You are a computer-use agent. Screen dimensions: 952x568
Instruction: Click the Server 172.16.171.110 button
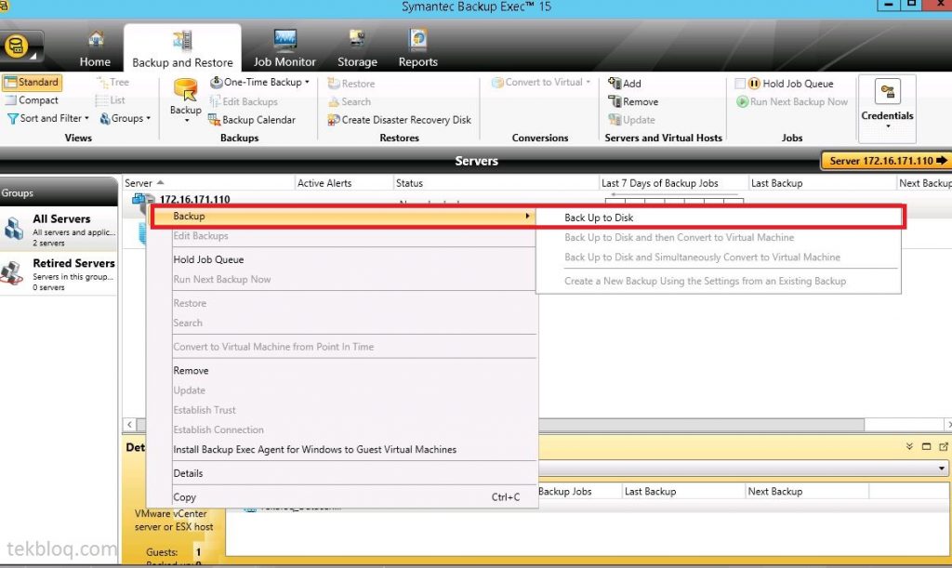pos(886,161)
